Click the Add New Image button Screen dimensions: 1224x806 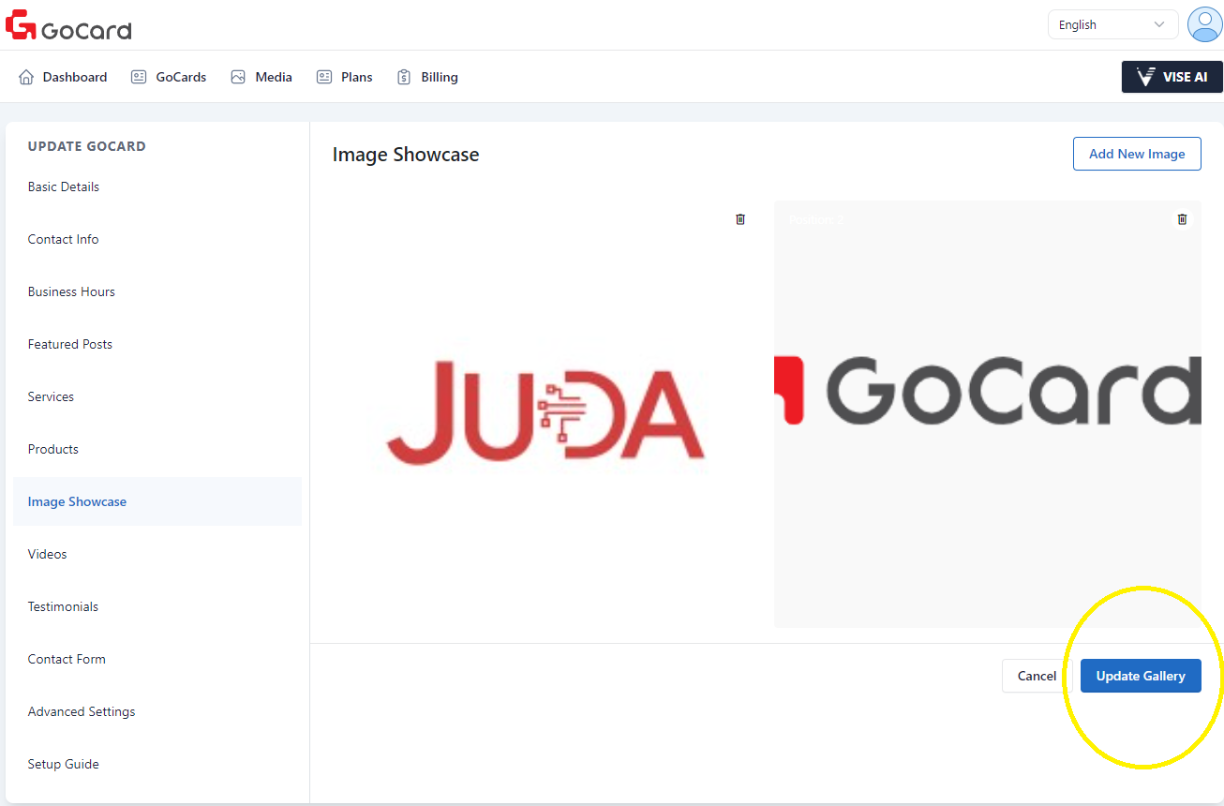coord(1136,154)
